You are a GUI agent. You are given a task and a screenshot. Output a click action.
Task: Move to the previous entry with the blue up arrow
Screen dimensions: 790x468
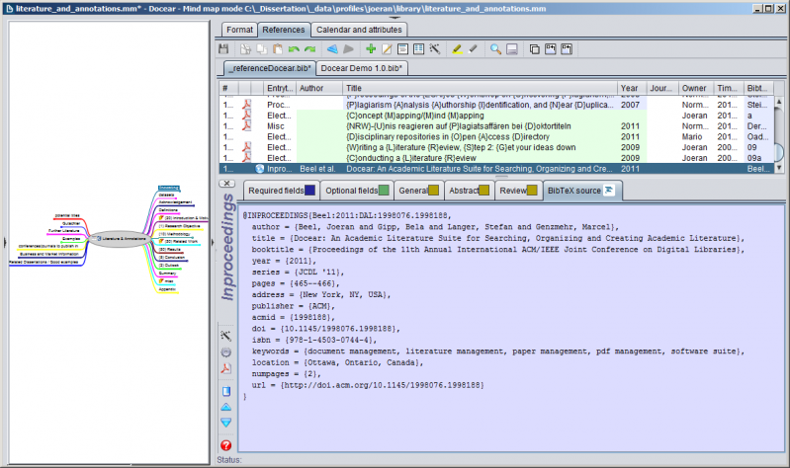tap(226, 407)
